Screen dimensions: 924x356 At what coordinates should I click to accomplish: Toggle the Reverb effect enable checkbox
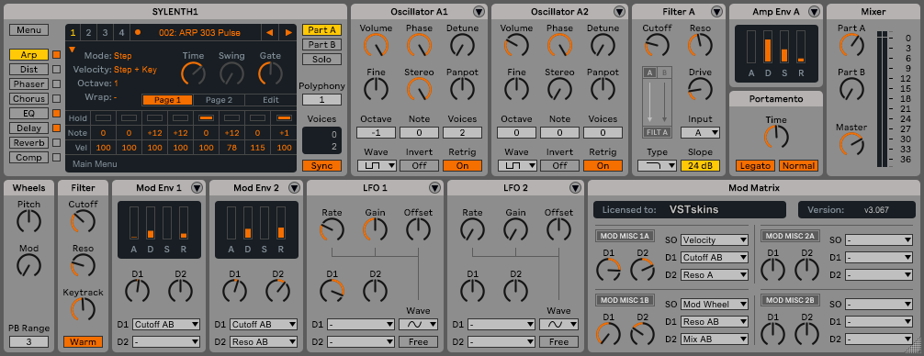click(x=57, y=143)
